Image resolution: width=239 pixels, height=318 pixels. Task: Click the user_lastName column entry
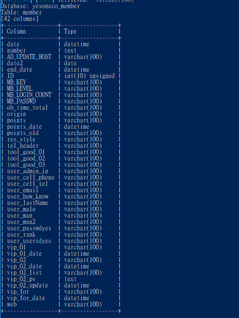(27, 203)
